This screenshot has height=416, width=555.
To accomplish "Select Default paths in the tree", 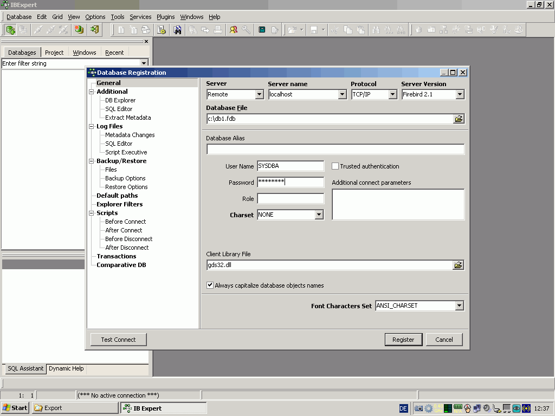I will click(117, 196).
